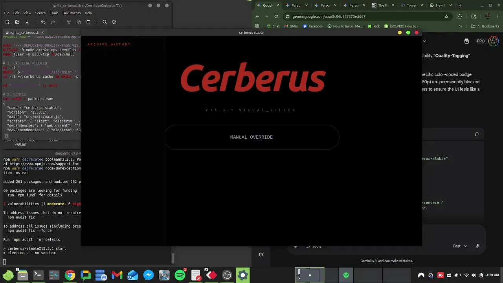Click the Chrome back arrow
This screenshot has height=283, width=503.
(257, 17)
